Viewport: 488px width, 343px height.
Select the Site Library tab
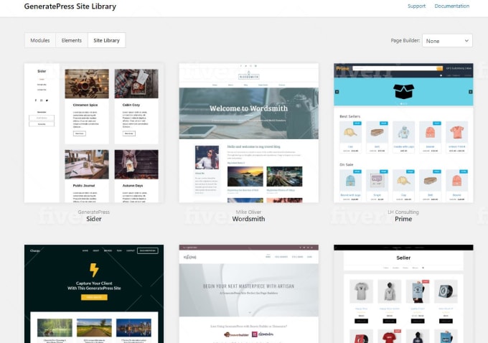pos(106,40)
